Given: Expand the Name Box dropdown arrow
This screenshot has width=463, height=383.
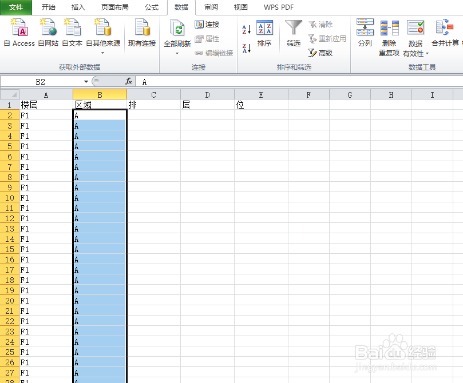Looking at the screenshot, I should (x=86, y=82).
